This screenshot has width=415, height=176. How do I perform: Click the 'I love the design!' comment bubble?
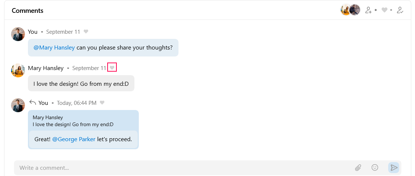tap(81, 84)
